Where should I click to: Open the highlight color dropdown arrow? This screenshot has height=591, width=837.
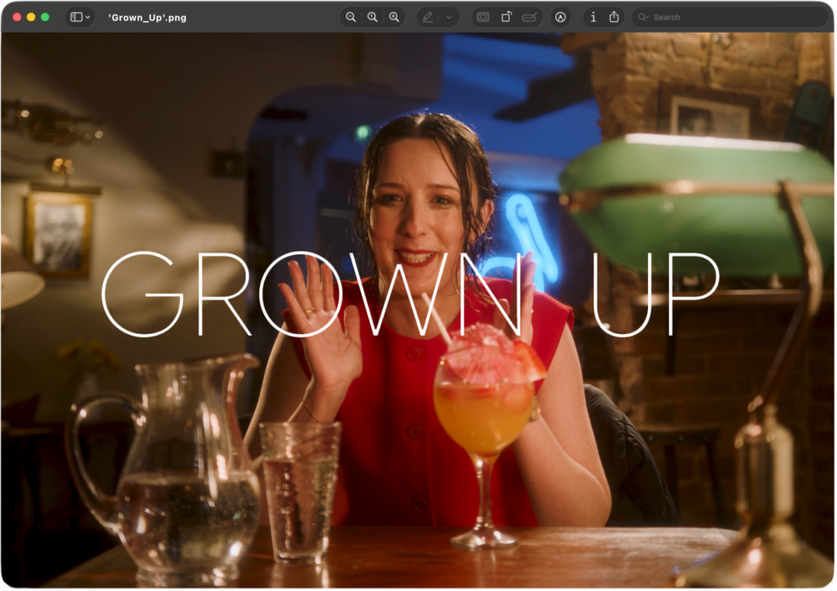(x=448, y=17)
